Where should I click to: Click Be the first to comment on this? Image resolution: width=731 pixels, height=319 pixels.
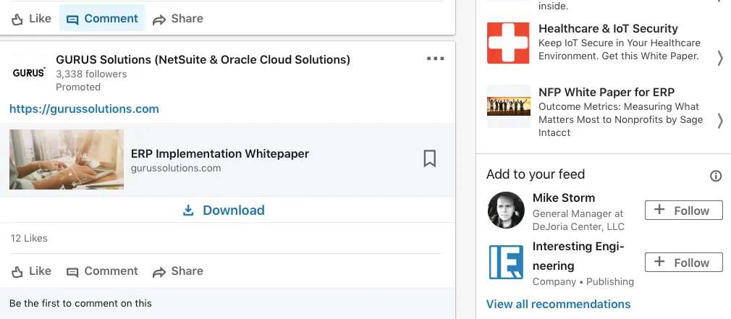tap(80, 303)
